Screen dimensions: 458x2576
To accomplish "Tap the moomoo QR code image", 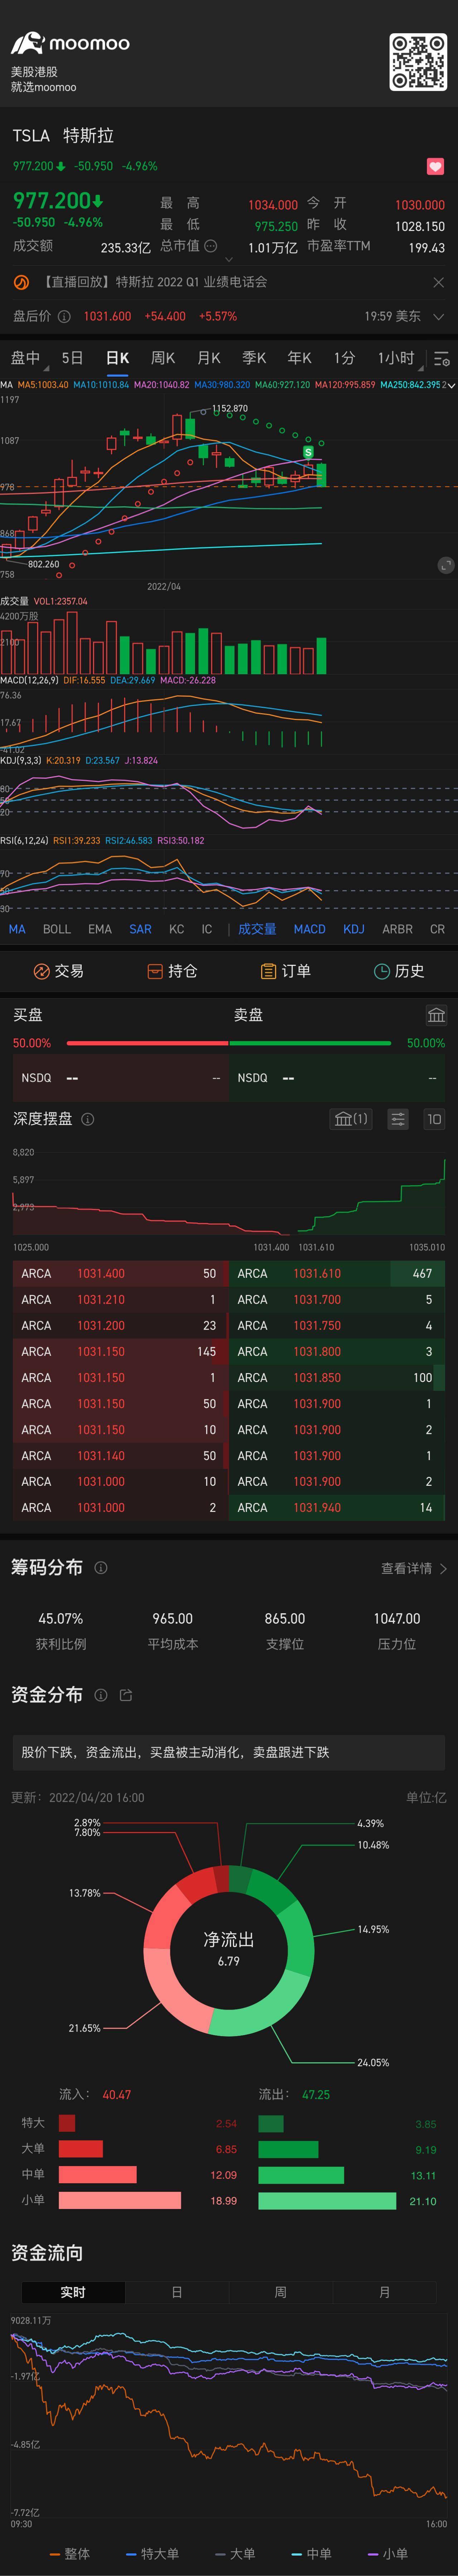I will (x=418, y=62).
